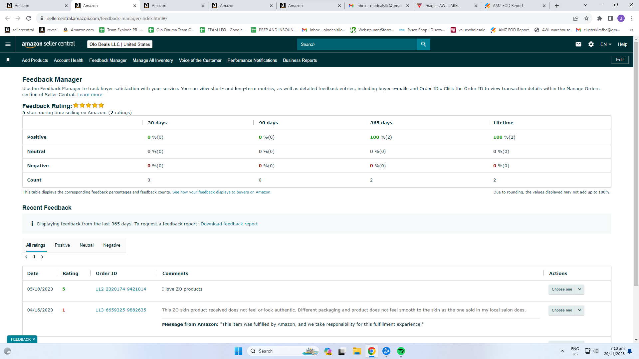639x359 pixels.
Task: Click Download feedback report link
Action: (229, 224)
